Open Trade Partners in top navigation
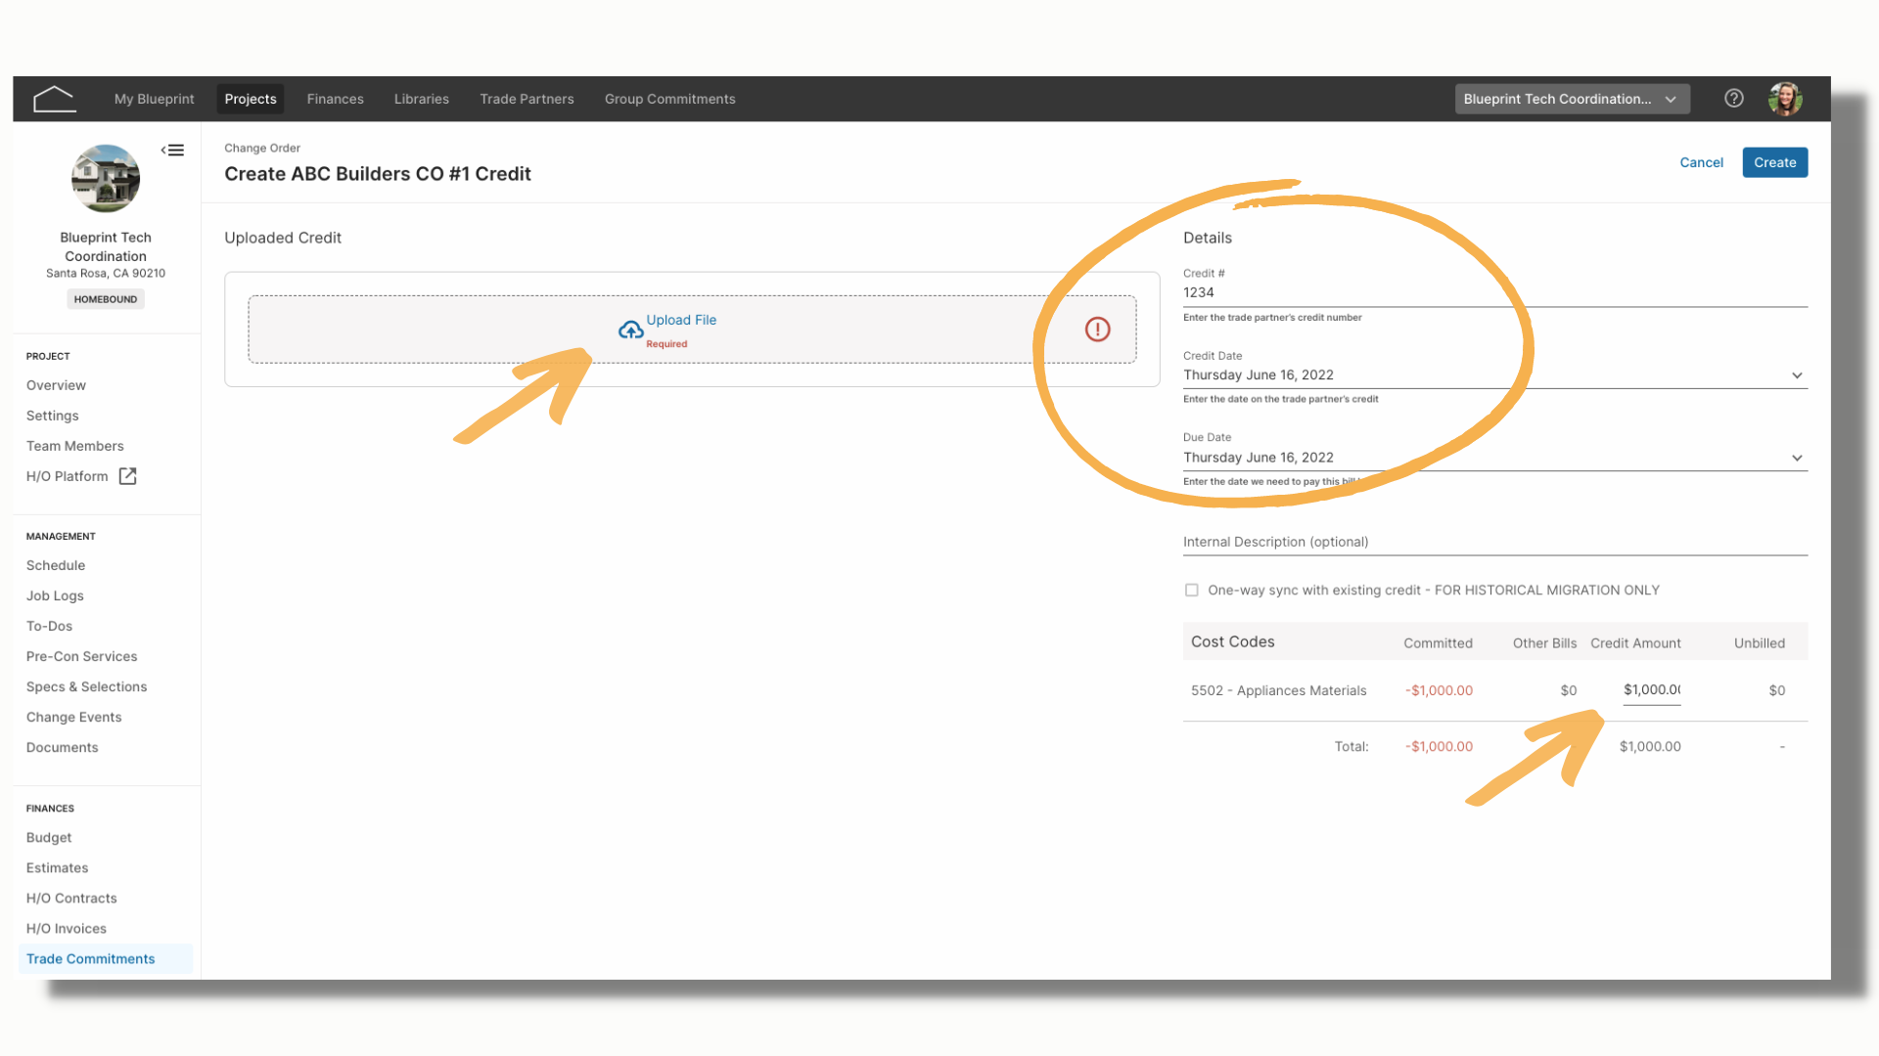 tap(527, 99)
